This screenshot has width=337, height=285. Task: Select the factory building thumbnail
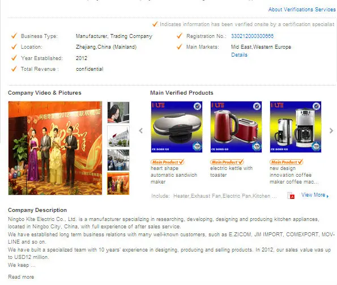(118, 136)
